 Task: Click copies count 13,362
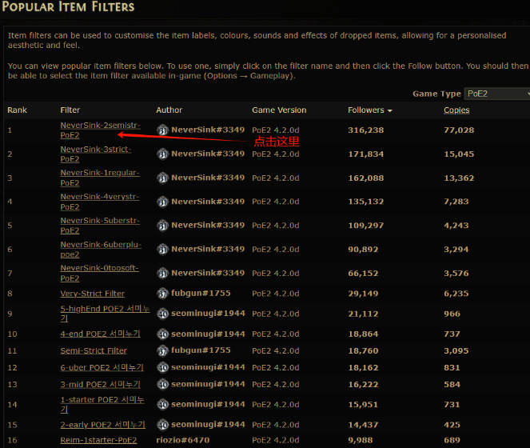coord(459,178)
